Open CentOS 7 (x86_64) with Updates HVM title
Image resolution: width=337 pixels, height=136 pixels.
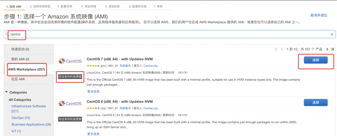120,59
